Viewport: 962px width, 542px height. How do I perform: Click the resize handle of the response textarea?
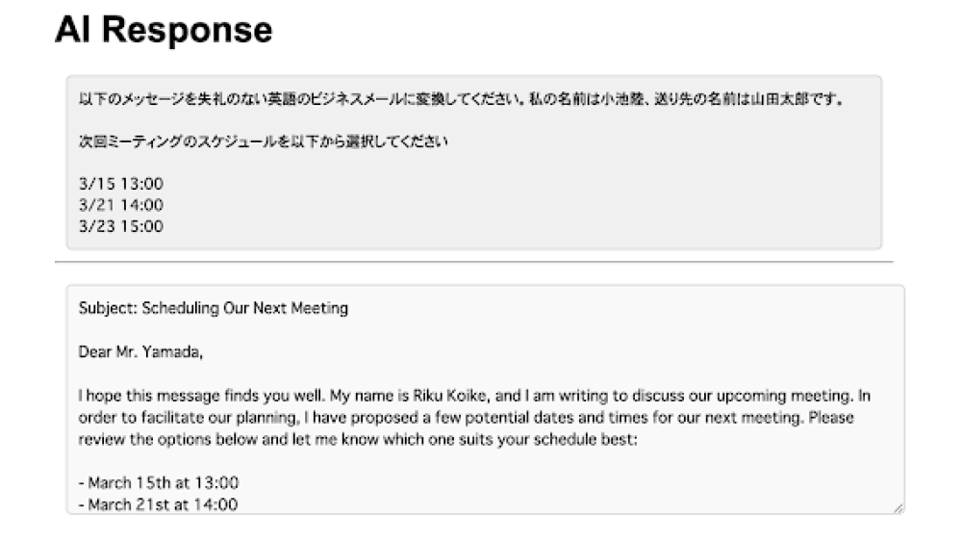899,507
